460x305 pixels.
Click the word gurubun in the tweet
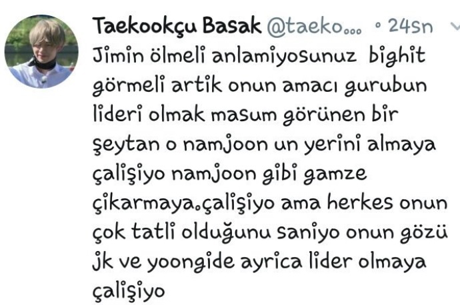pos(385,85)
